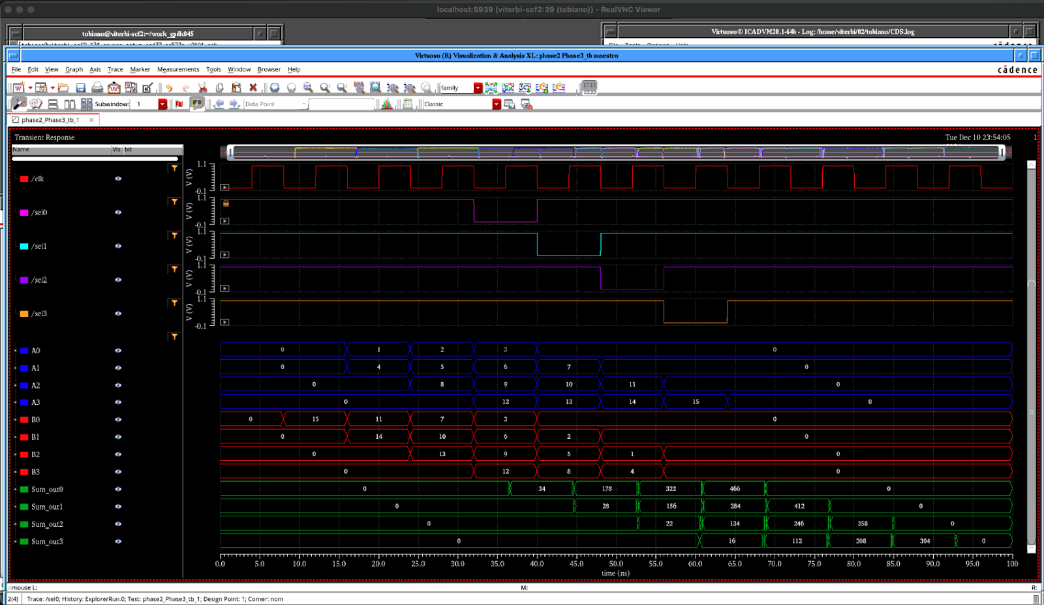Screen dimensions: 1044x605
Task: Click the histogram chart icon
Action: click(x=387, y=104)
